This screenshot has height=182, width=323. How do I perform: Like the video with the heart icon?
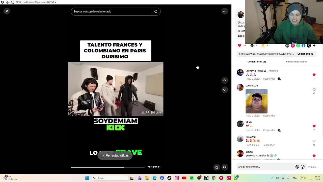[239, 45]
